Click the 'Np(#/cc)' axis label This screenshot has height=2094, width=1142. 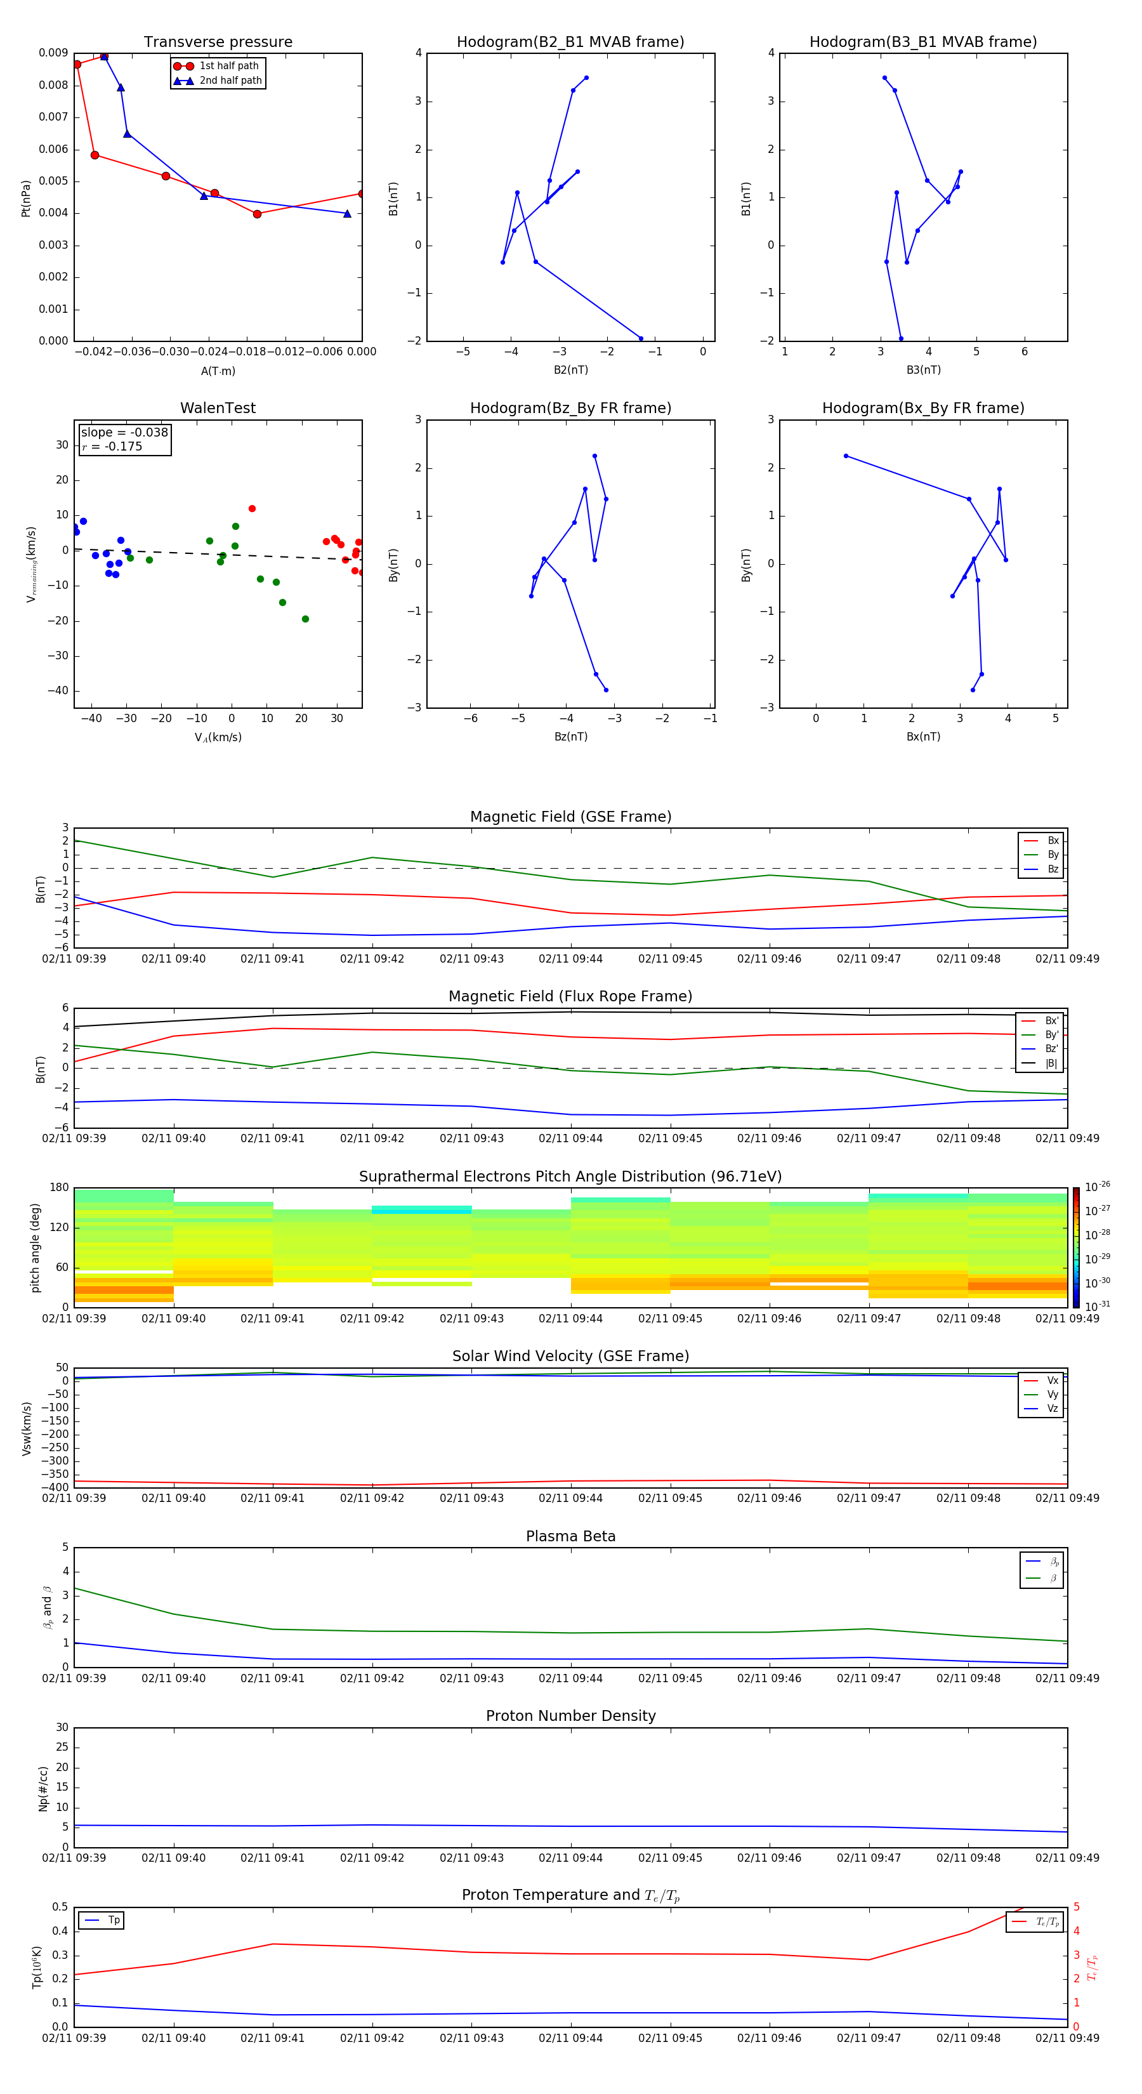click(43, 1788)
